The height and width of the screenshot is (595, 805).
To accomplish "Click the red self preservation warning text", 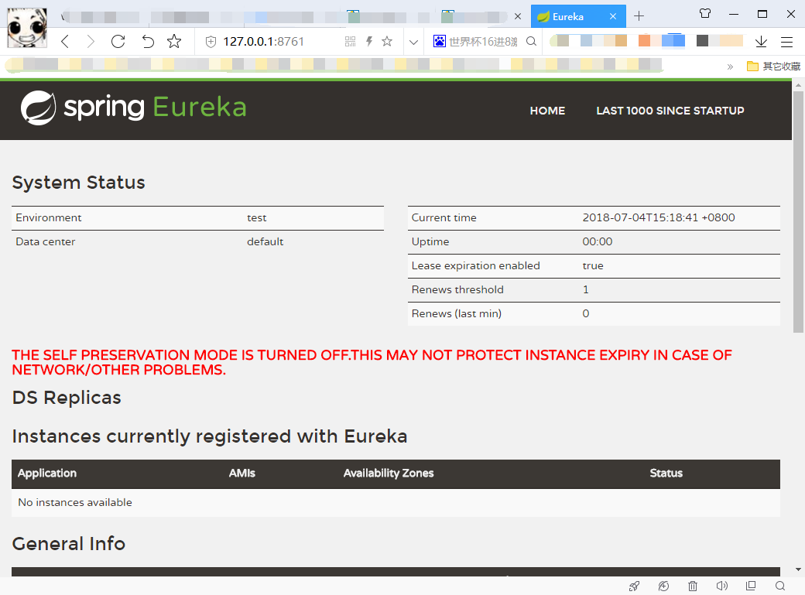I will pos(372,362).
